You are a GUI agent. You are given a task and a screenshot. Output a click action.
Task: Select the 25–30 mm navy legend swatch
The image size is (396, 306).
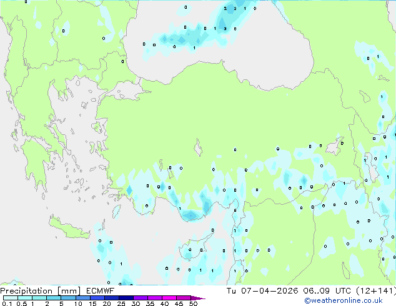126,298
